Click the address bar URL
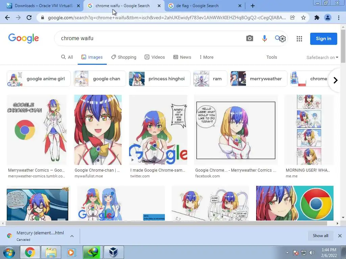Image resolution: width=346 pixels, height=259 pixels. point(167,18)
